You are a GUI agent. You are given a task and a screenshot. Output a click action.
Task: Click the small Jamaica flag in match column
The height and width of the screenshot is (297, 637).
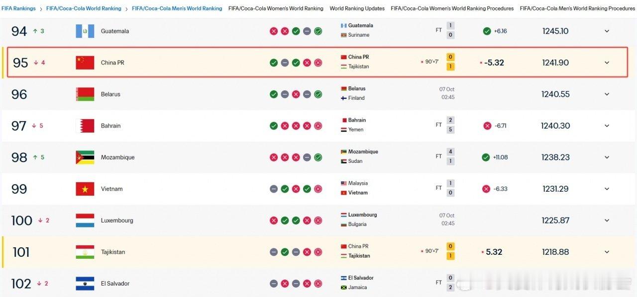(x=343, y=288)
